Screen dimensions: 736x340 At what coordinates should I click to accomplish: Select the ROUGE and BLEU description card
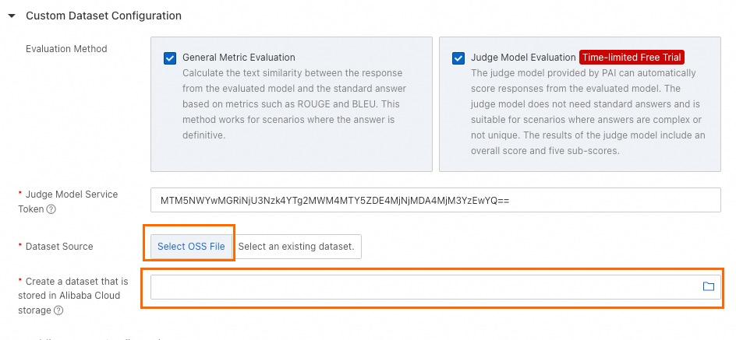click(x=291, y=104)
